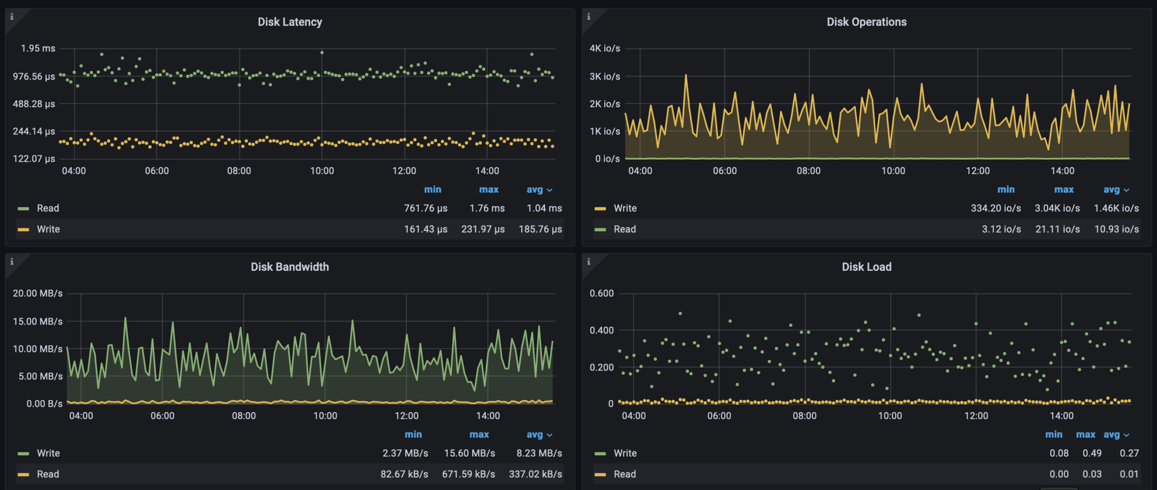The image size is (1157, 490).
Task: Hide the Write series in Disk Bandwidth legend
Action: click(x=49, y=453)
